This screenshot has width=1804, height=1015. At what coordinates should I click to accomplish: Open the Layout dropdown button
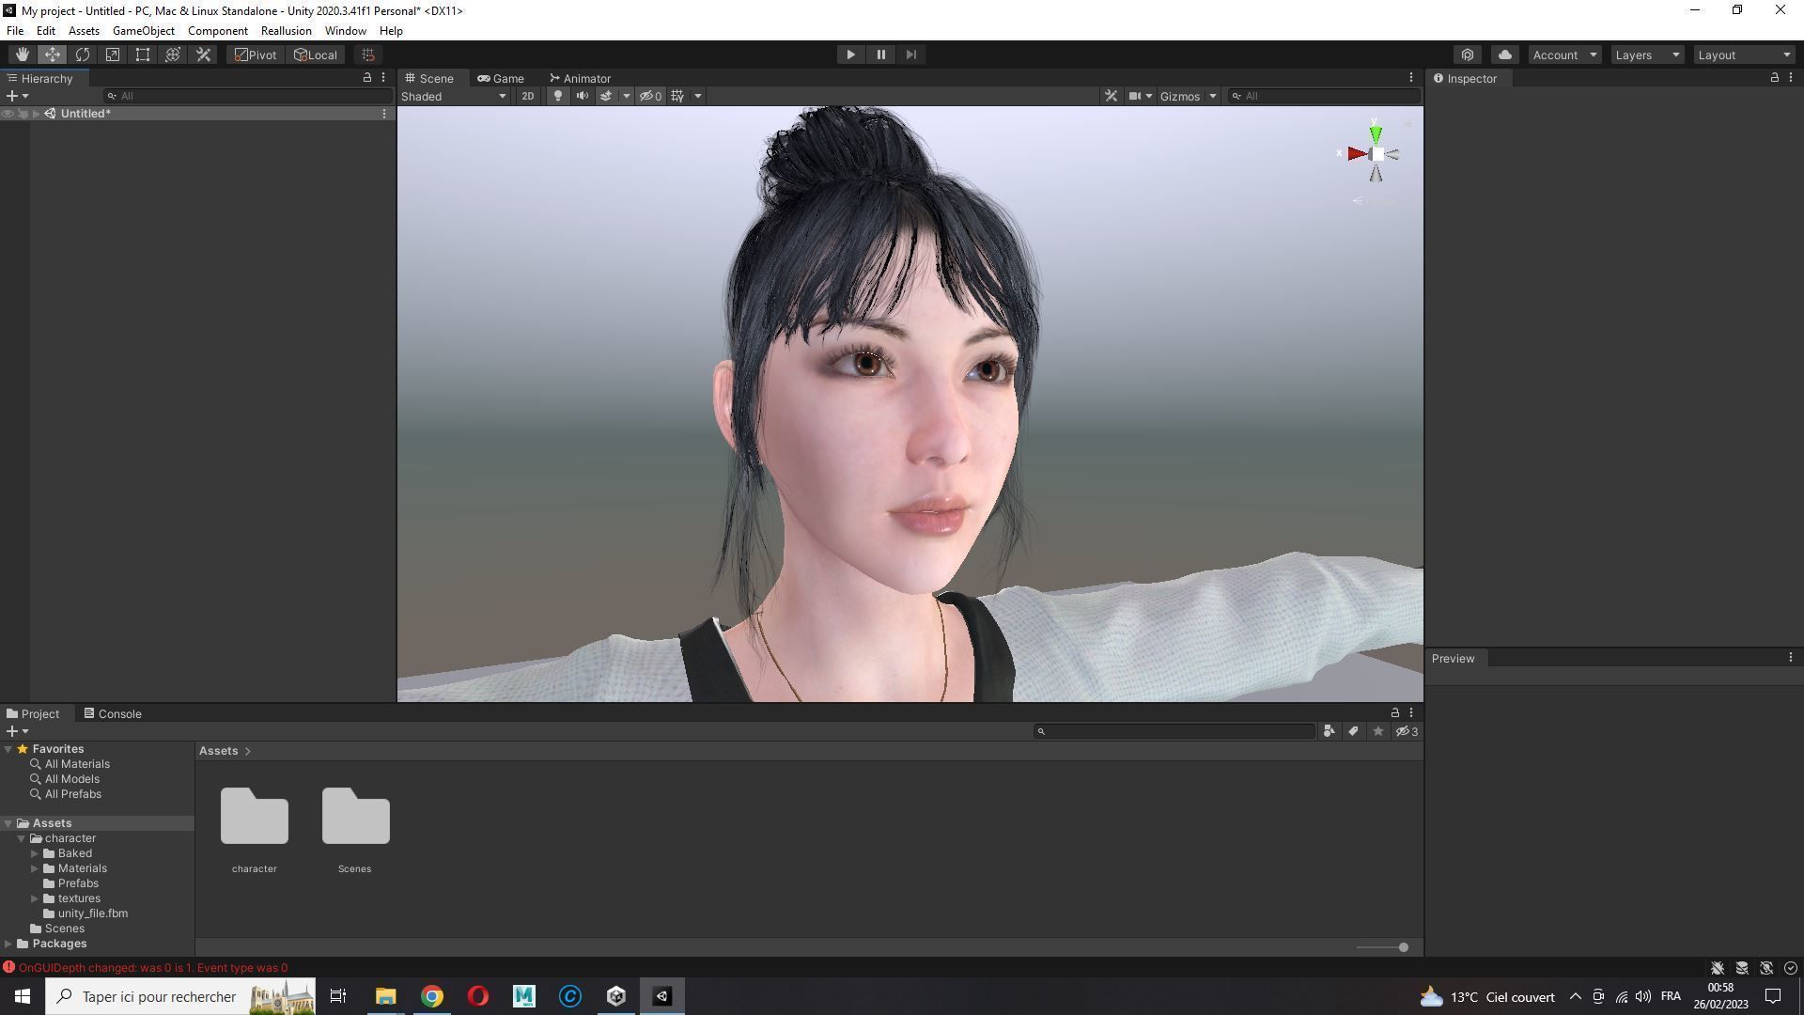1744,55
